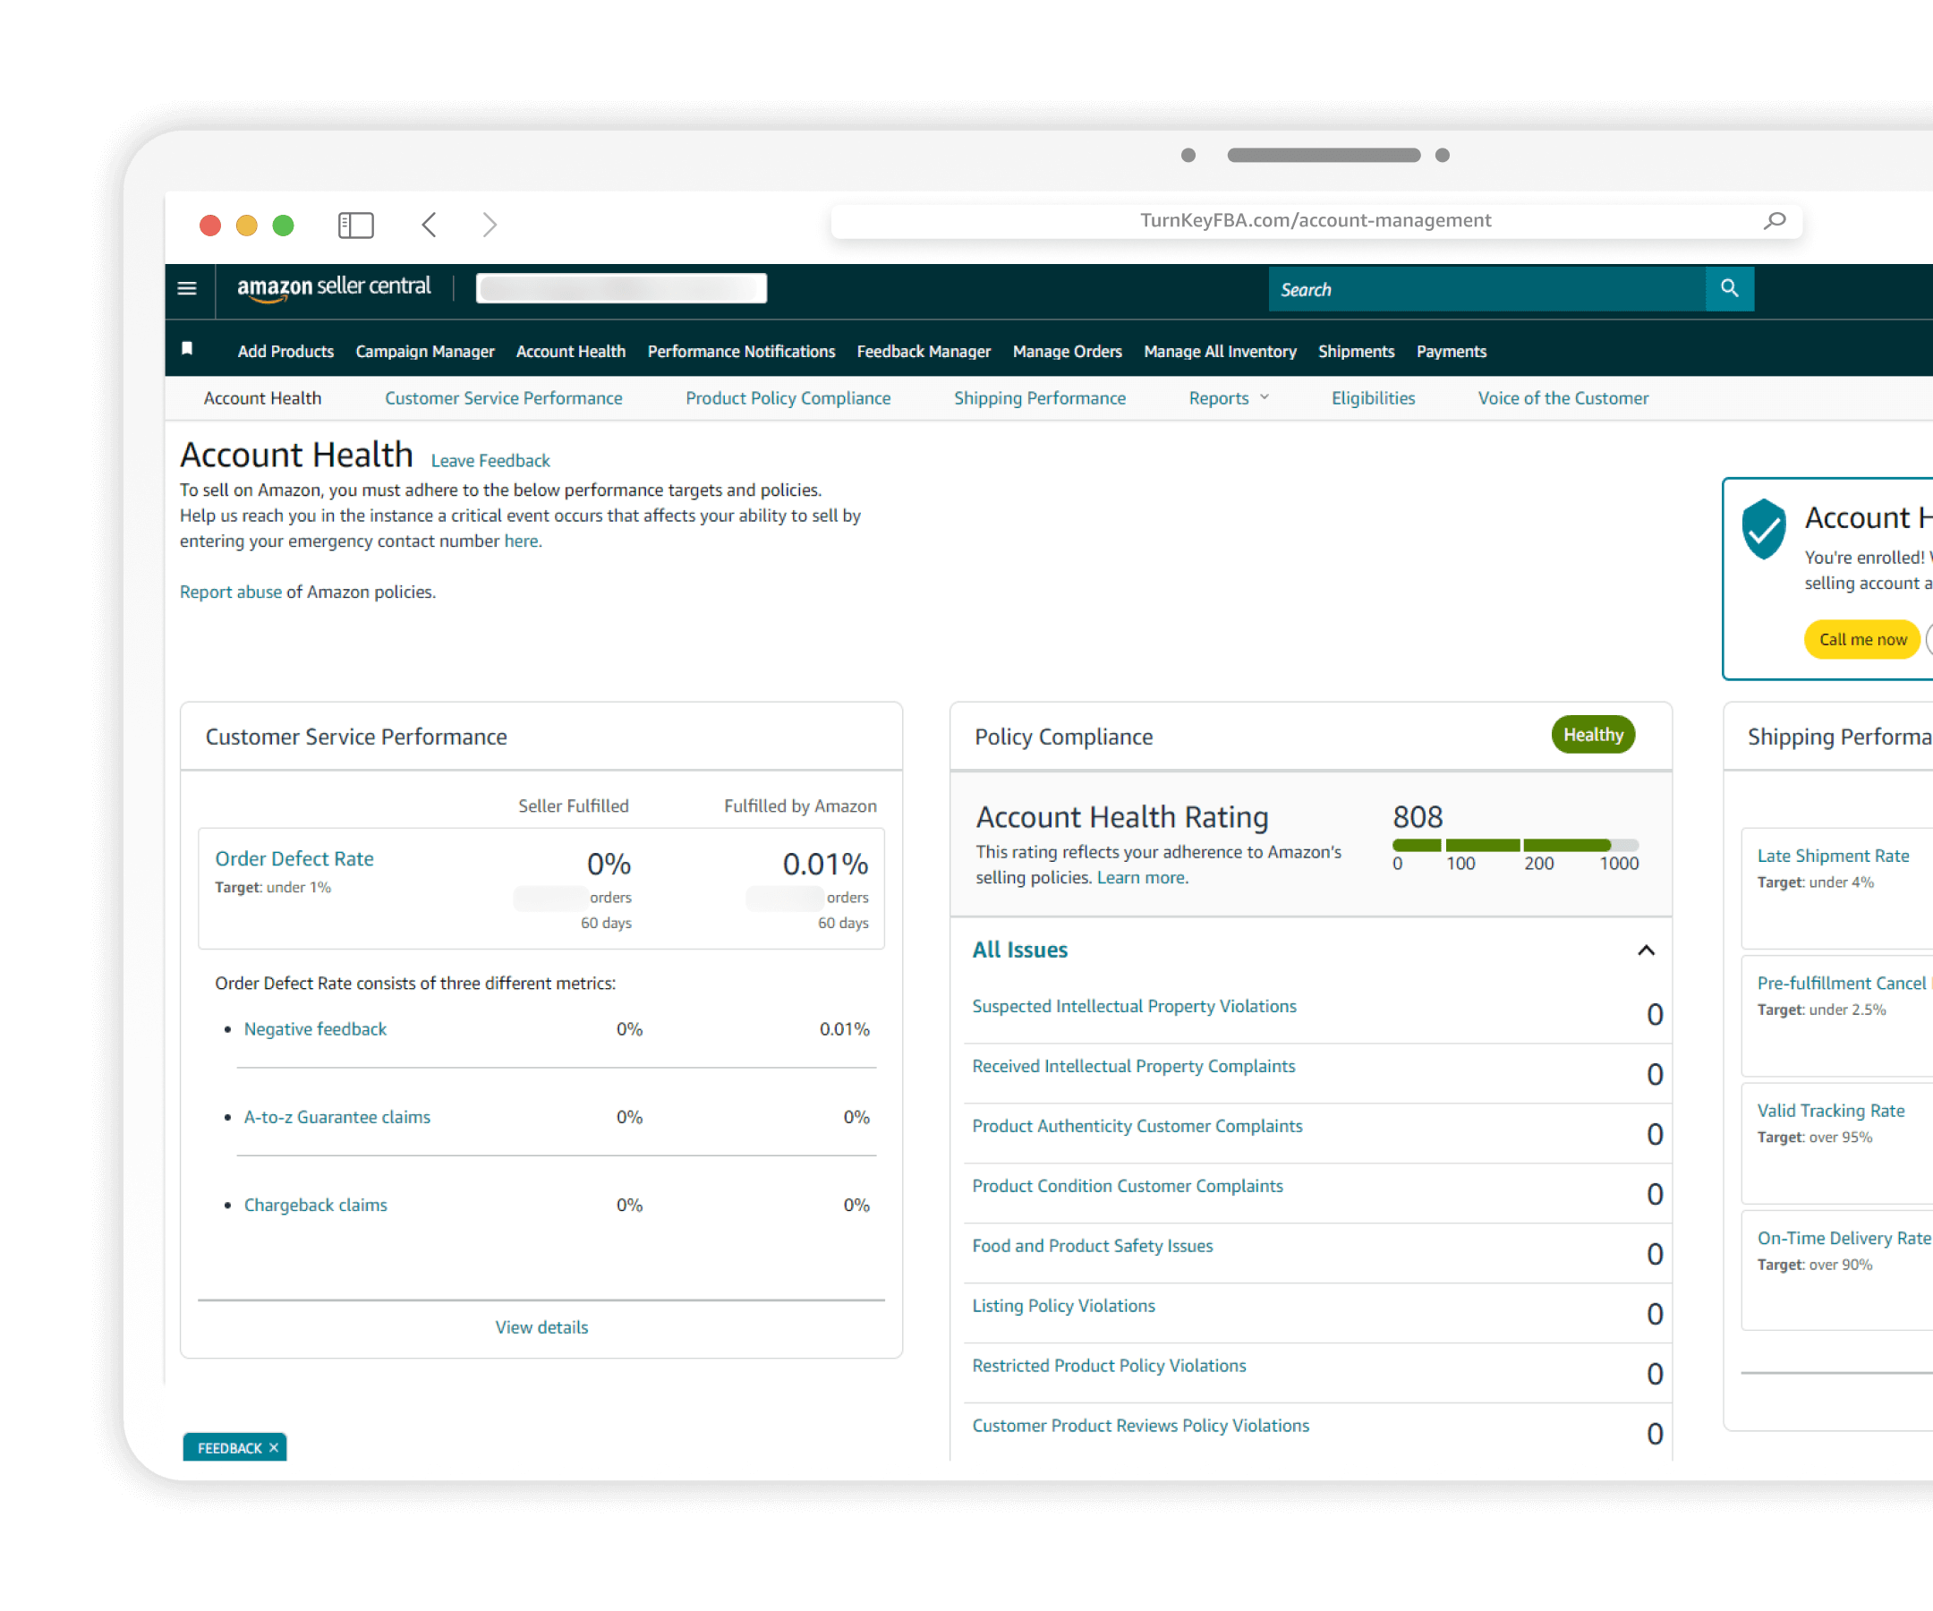Screen dimensions: 1933x1611
Task: Click the bookmark flag icon
Action: [187, 349]
